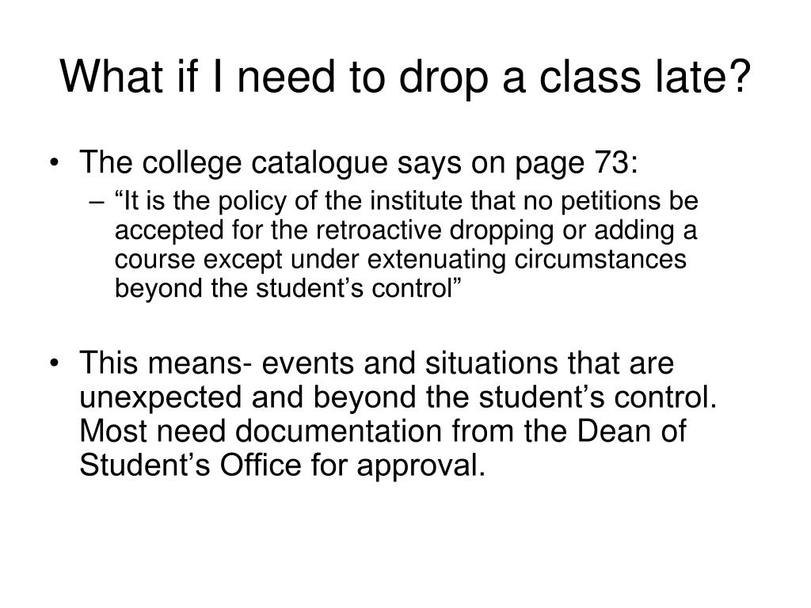Click the words 'beyond the student's control"' line
Screen dimensions: 811x608
pos(287,288)
